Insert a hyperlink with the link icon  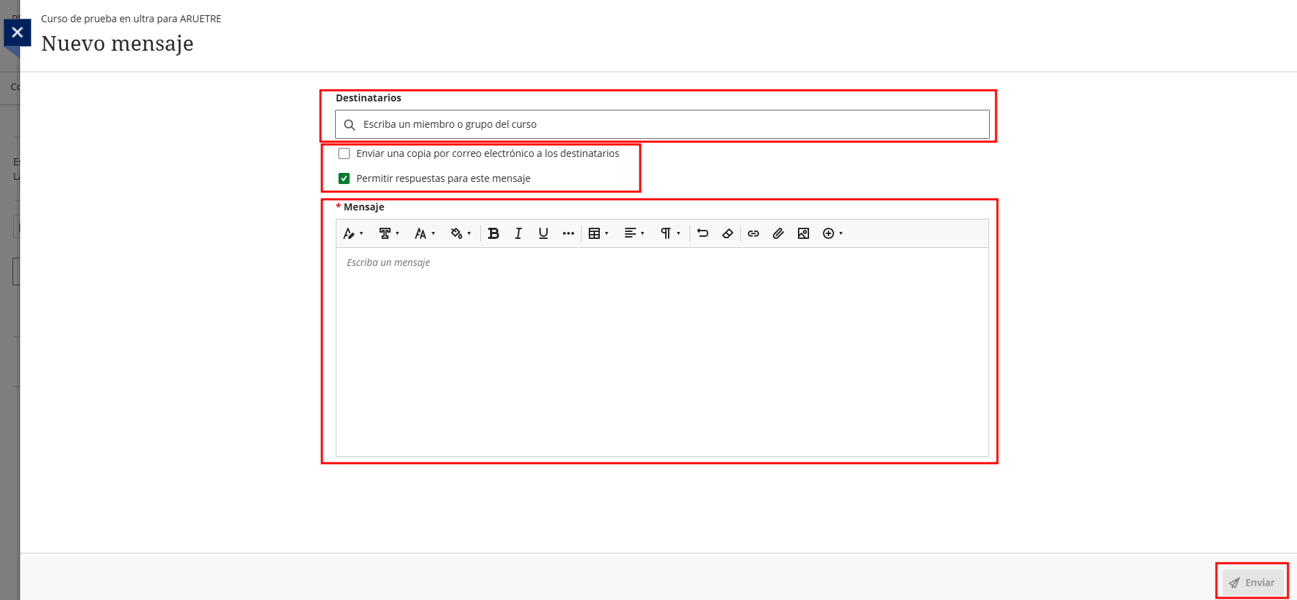pos(753,233)
